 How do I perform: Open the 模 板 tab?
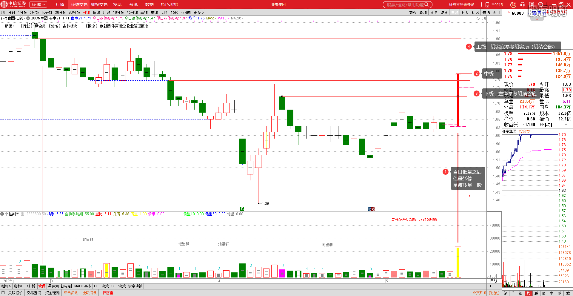coord(31,286)
